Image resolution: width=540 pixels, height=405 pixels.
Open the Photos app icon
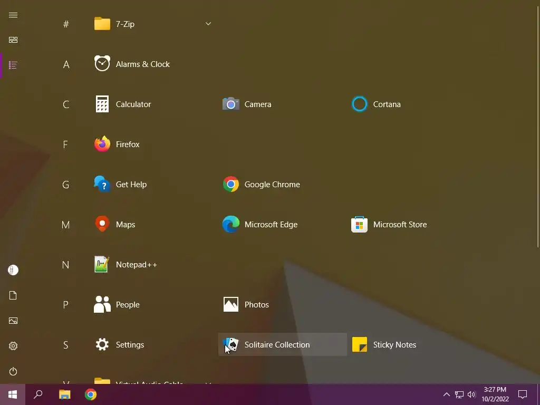tap(231, 304)
